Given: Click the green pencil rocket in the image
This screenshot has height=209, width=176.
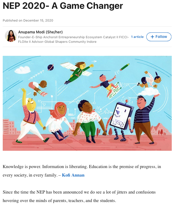Looking at the screenshot, I should [125, 67].
